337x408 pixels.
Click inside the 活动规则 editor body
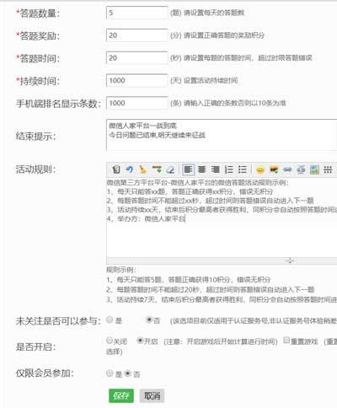click(222, 217)
